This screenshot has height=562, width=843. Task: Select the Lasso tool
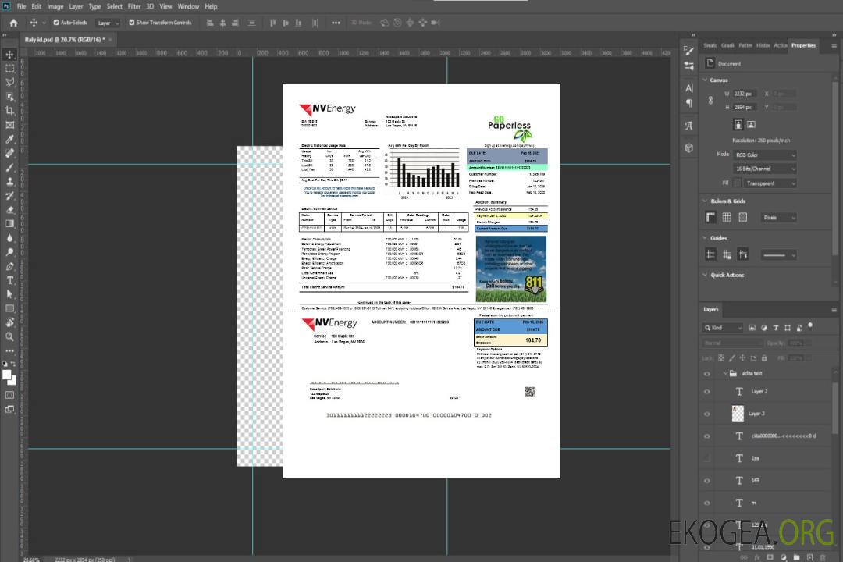click(9, 82)
